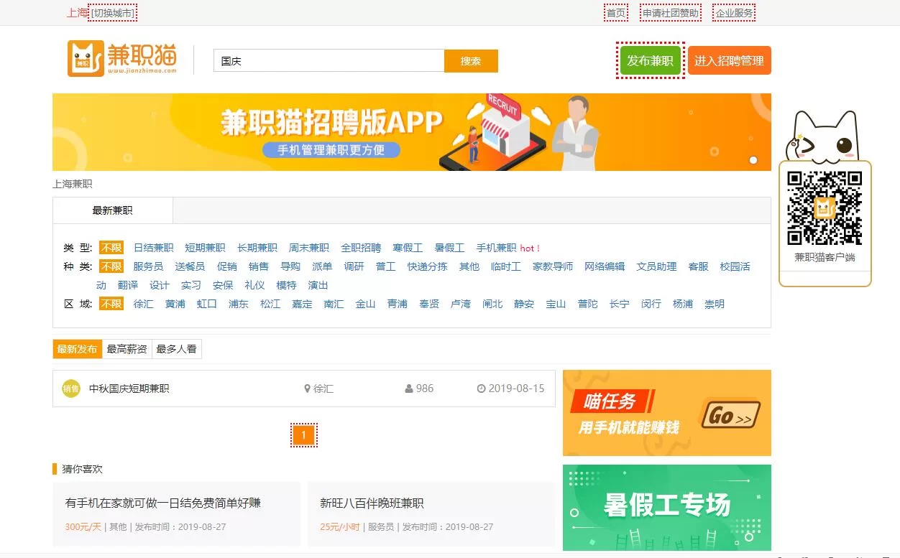Screen dimensions: 900x558
Task: Select 不限 in the 区域 filter row
Action: click(x=111, y=304)
